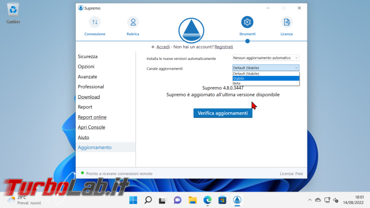Open the Licenza document icon

(x=287, y=22)
